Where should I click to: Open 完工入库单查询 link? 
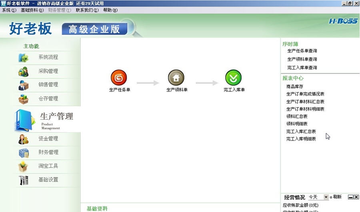[x=302, y=67]
